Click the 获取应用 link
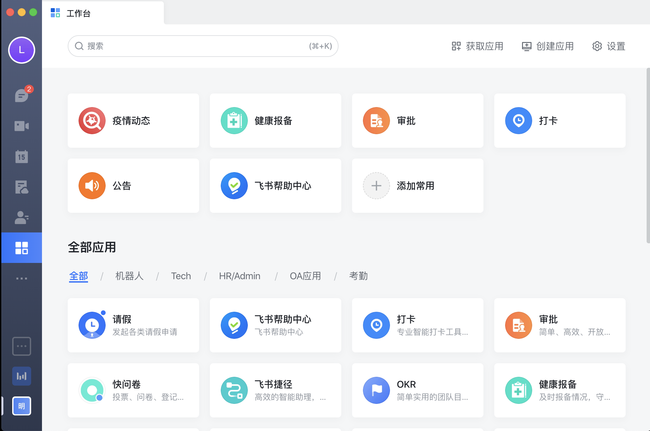Screen dimensions: 650x431 (477, 46)
